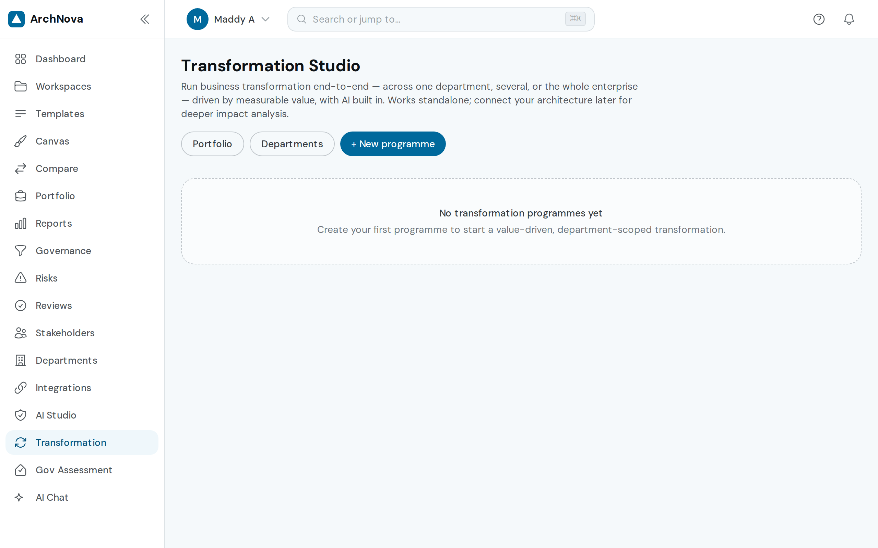This screenshot has height=548, width=878.
Task: Click the ArchNova brand name
Action: tap(57, 19)
